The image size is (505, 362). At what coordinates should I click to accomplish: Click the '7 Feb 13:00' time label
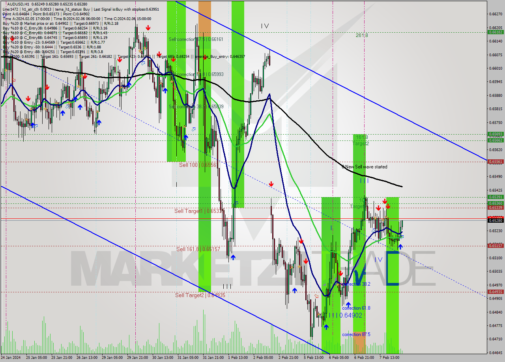point(389,358)
